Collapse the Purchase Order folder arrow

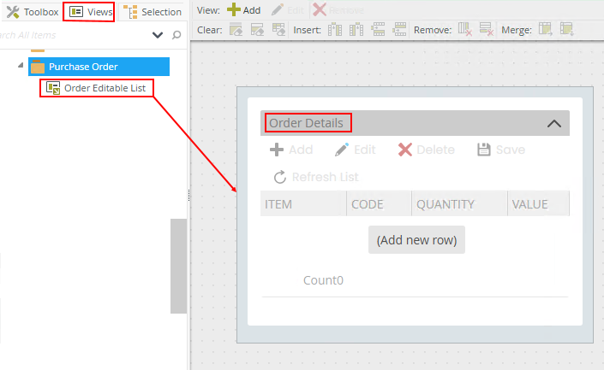coord(21,66)
